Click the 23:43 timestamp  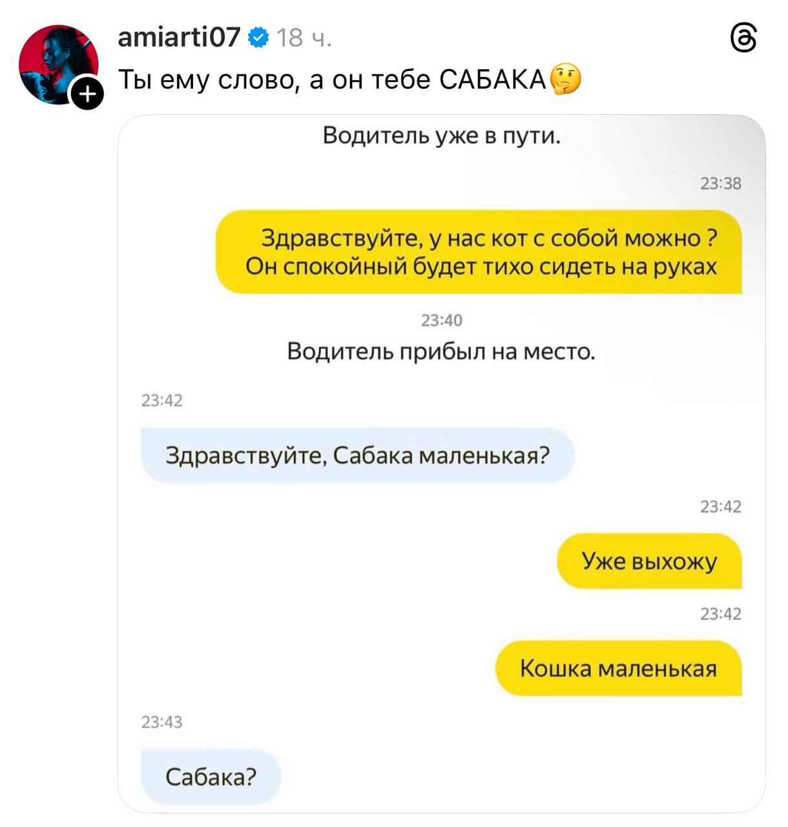(162, 722)
